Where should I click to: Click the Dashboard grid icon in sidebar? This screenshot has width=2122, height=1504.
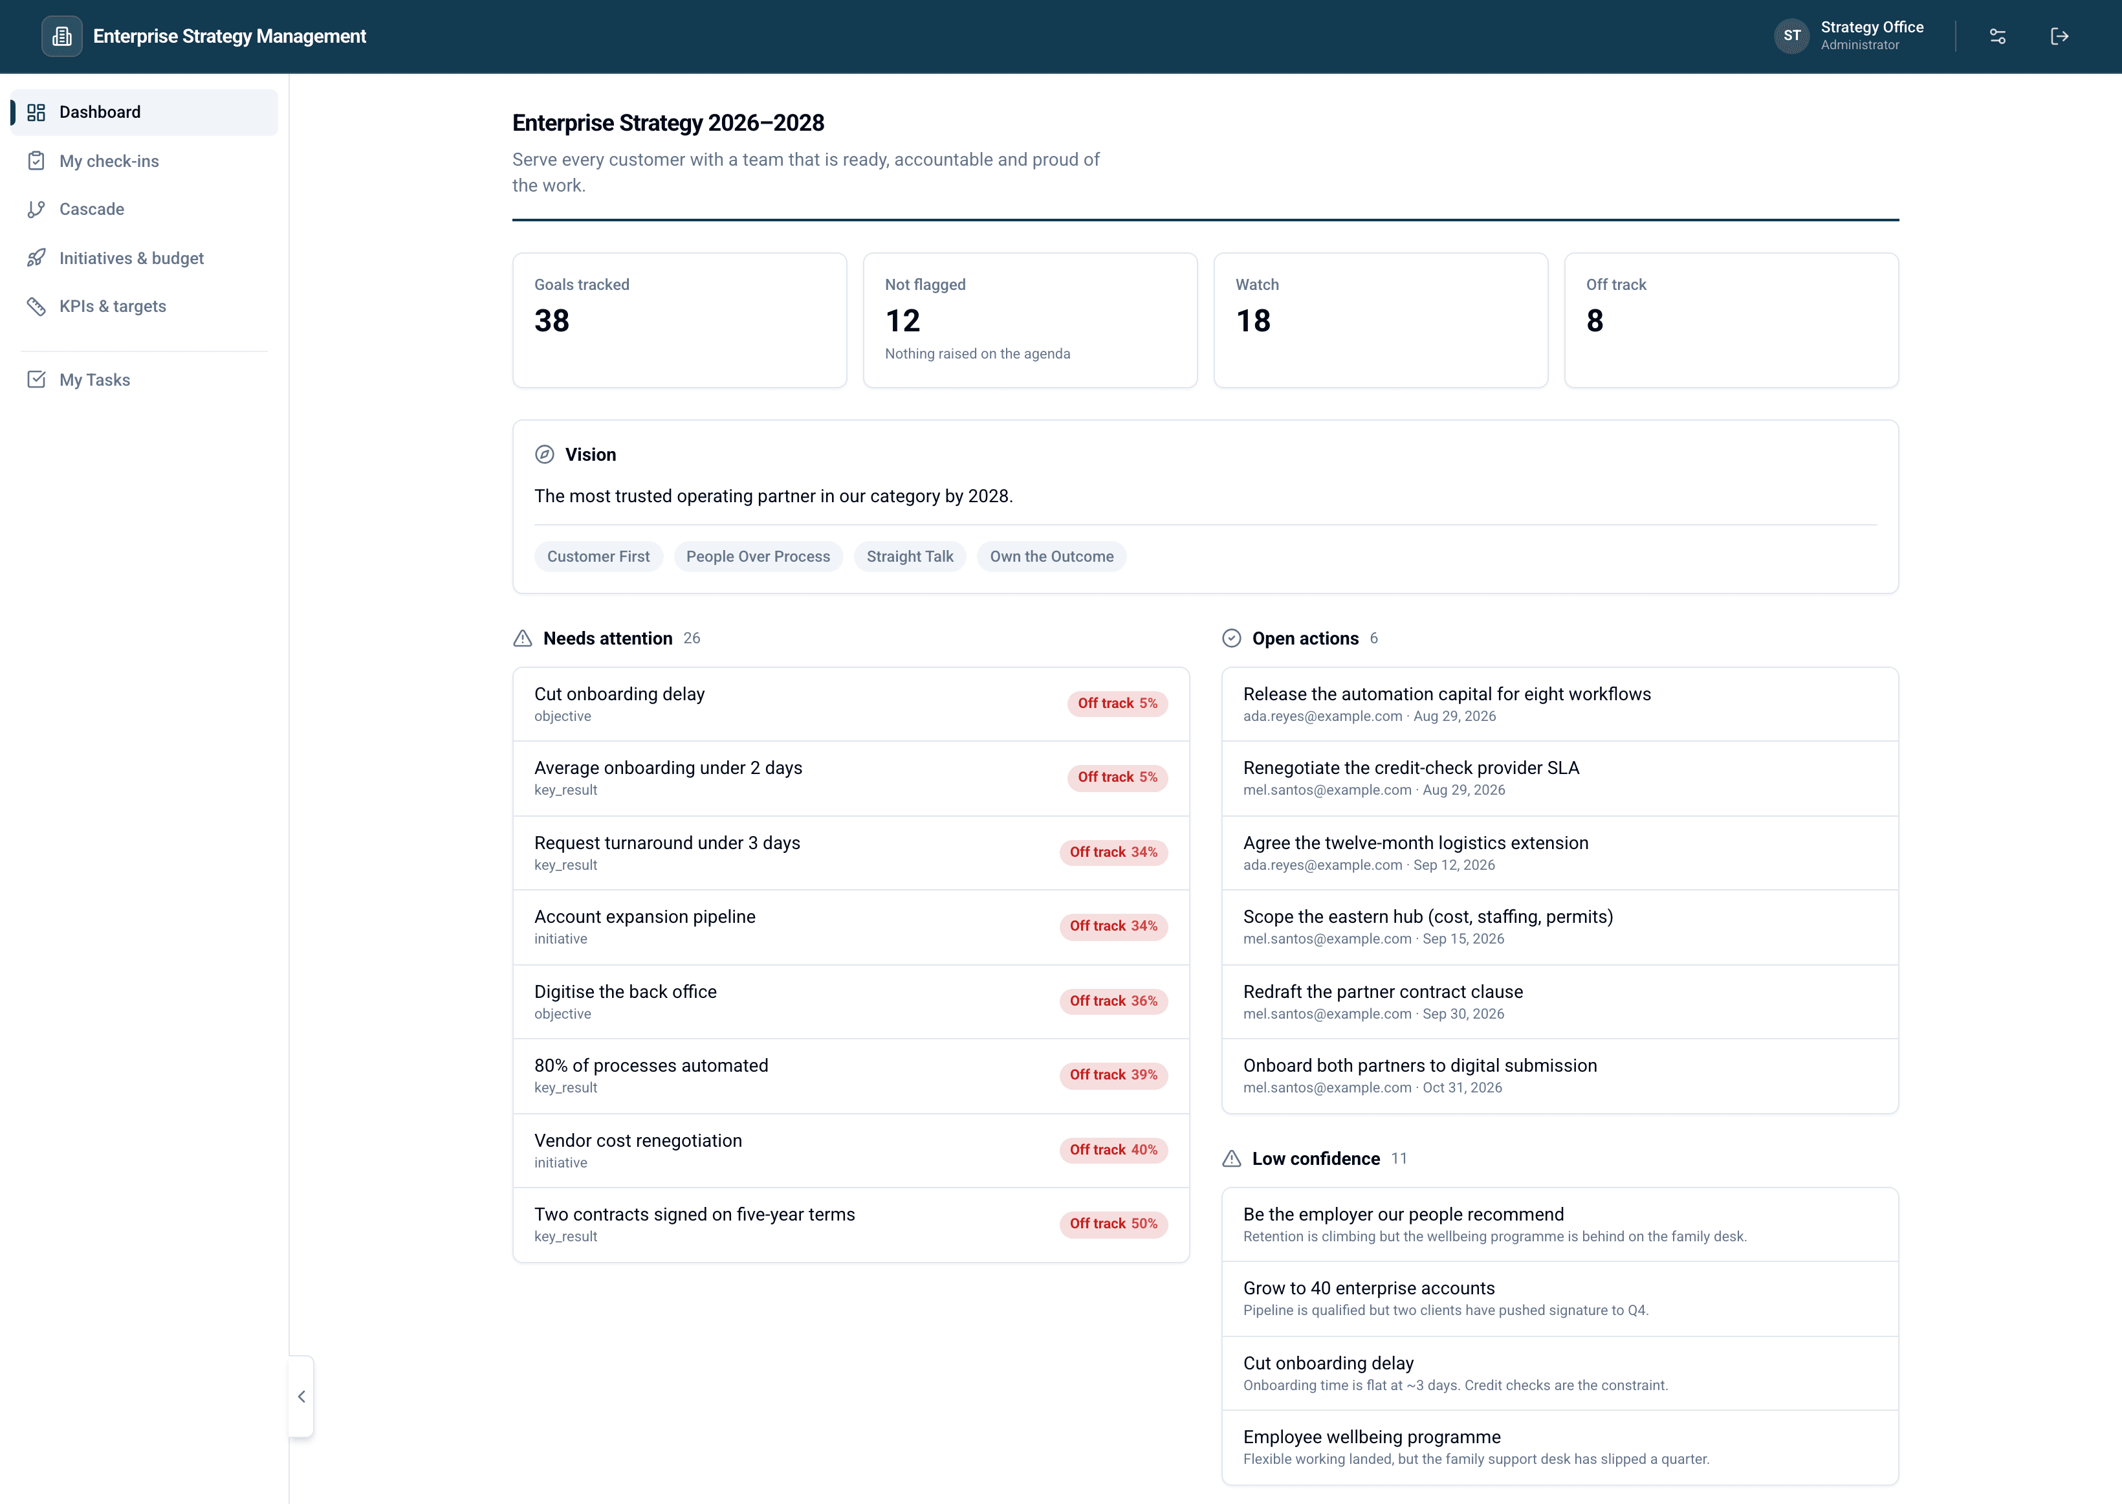coord(36,112)
